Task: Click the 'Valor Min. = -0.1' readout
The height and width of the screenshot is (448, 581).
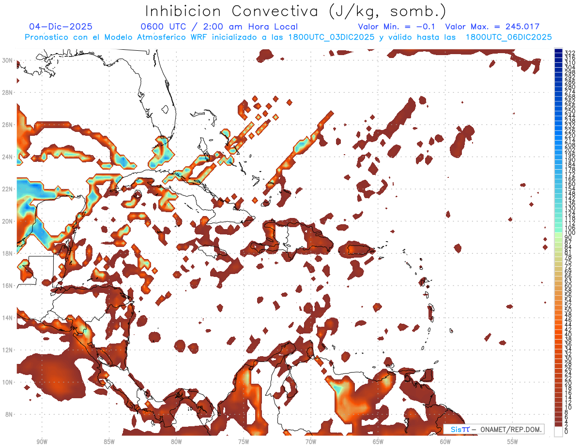Action: (x=396, y=27)
